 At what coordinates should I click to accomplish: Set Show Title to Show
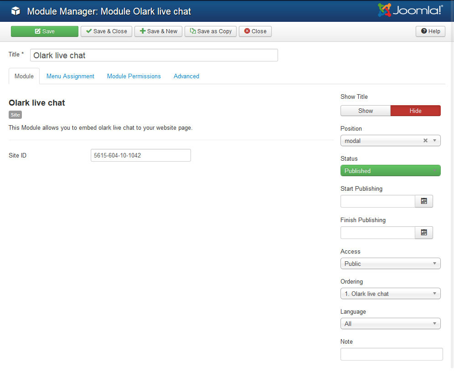click(366, 111)
